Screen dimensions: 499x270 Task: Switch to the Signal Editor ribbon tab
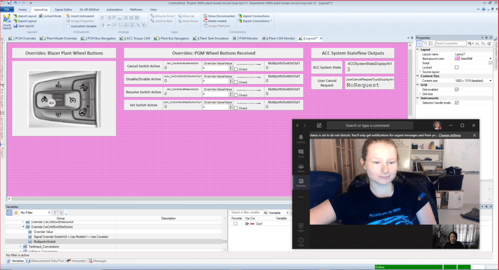pos(63,9)
